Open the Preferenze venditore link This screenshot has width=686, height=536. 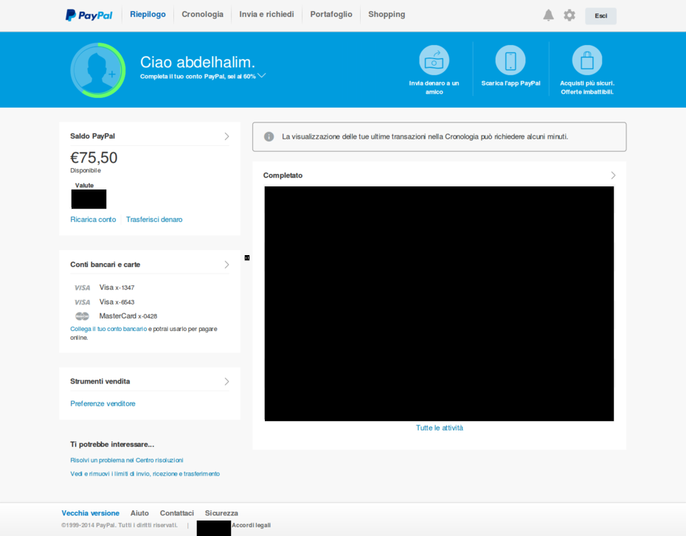click(x=103, y=403)
